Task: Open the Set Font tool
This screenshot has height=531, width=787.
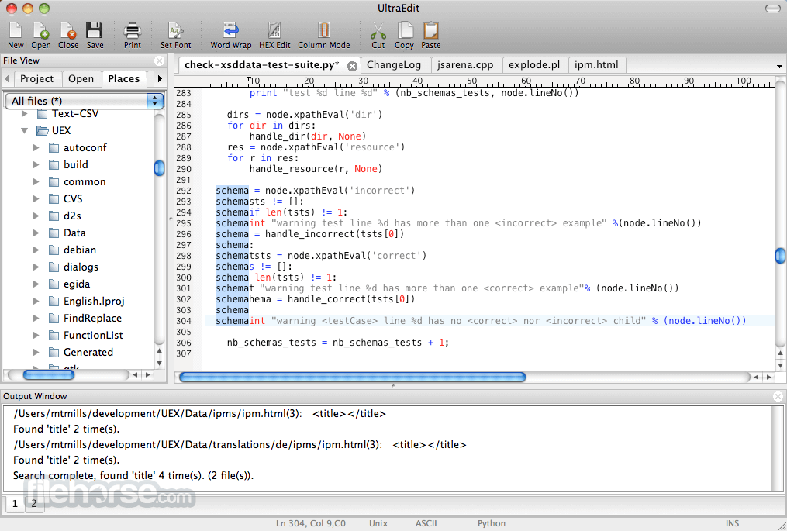Action: (x=176, y=35)
